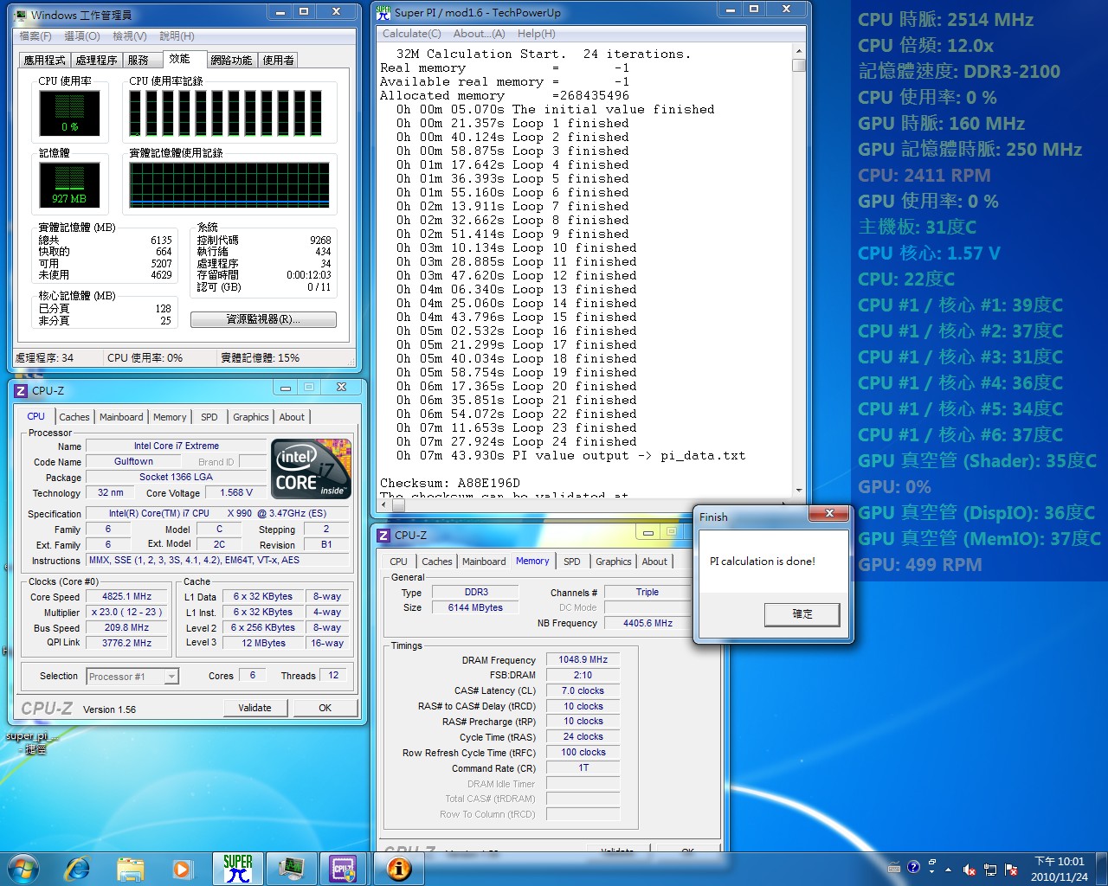Open Action Center flag icon in tray
Viewport: 1108px width, 886px height.
pyautogui.click(x=1010, y=870)
